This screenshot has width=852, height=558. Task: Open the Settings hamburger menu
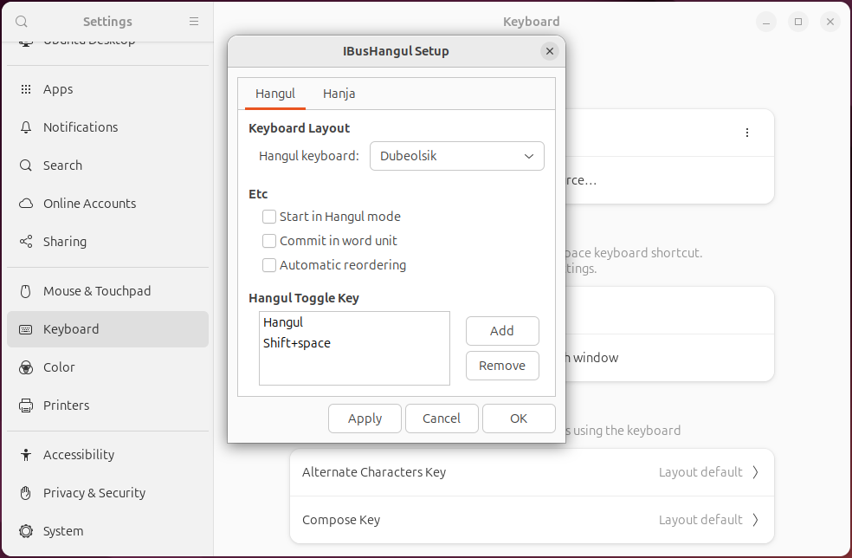tap(194, 22)
